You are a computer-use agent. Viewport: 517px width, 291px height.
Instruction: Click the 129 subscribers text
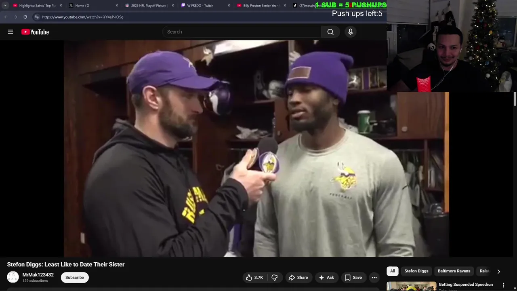(x=36, y=281)
